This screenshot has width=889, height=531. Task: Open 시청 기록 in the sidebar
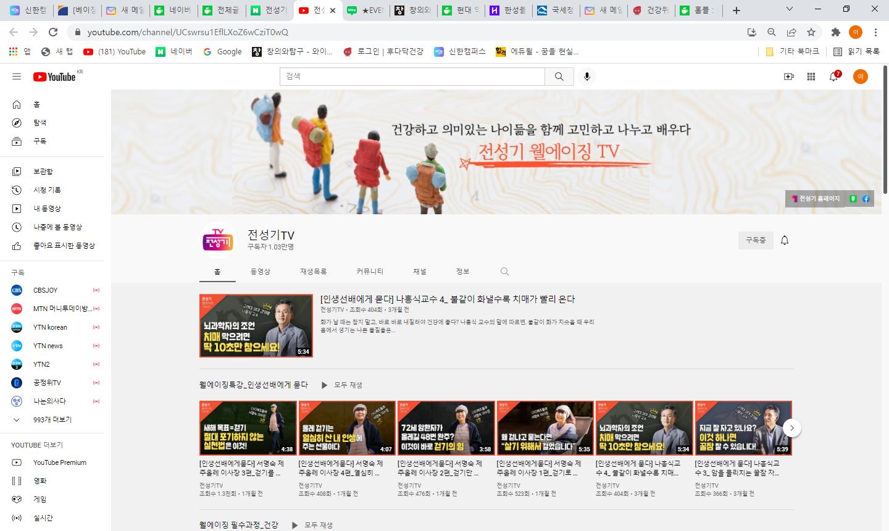click(x=47, y=190)
